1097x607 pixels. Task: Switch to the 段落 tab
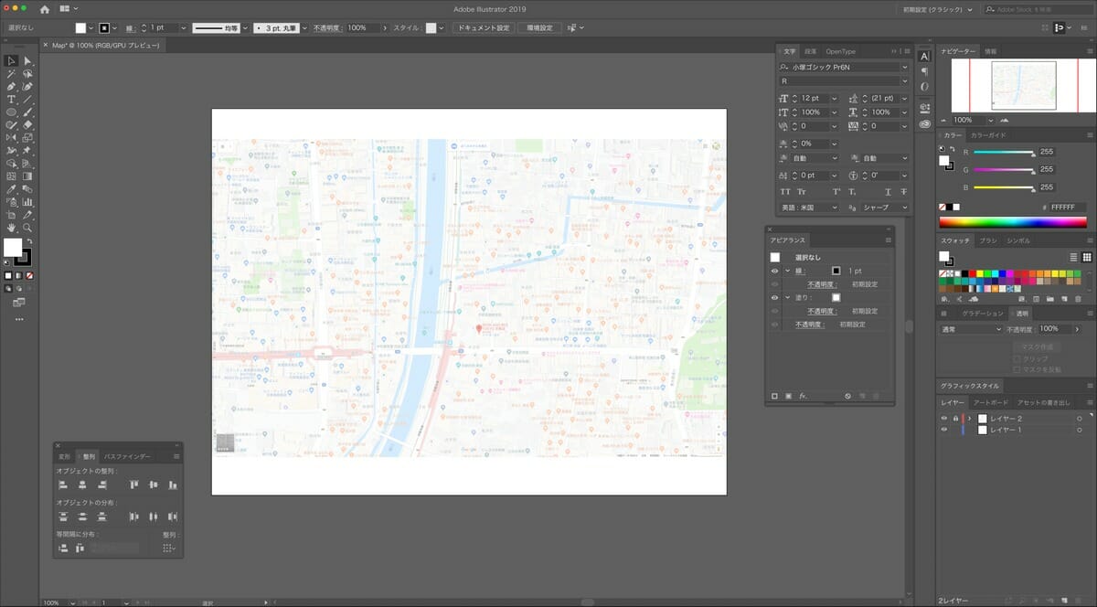(810, 51)
